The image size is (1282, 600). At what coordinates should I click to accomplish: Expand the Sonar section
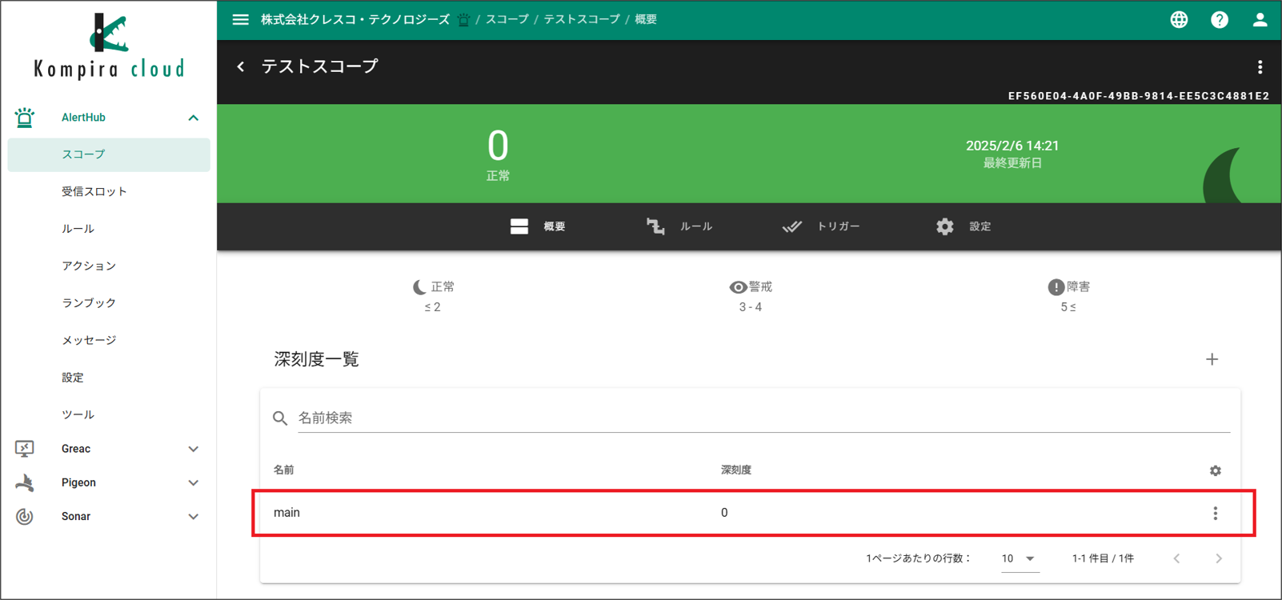[x=193, y=517]
